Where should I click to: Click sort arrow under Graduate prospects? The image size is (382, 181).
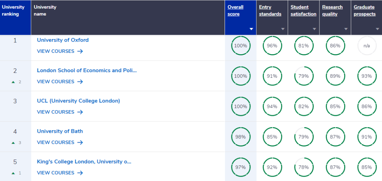click(x=377, y=29)
